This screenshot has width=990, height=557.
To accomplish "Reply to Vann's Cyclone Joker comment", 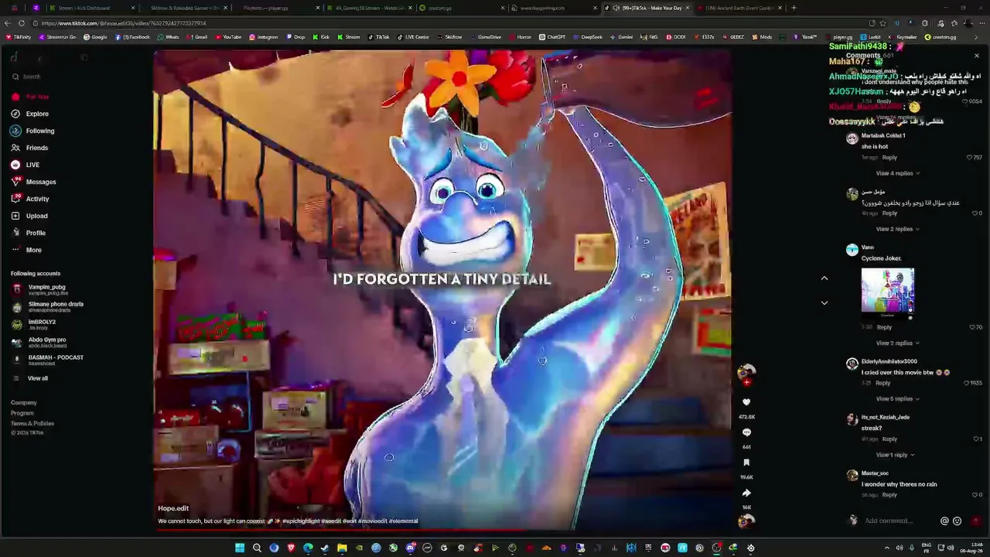I will click(884, 327).
